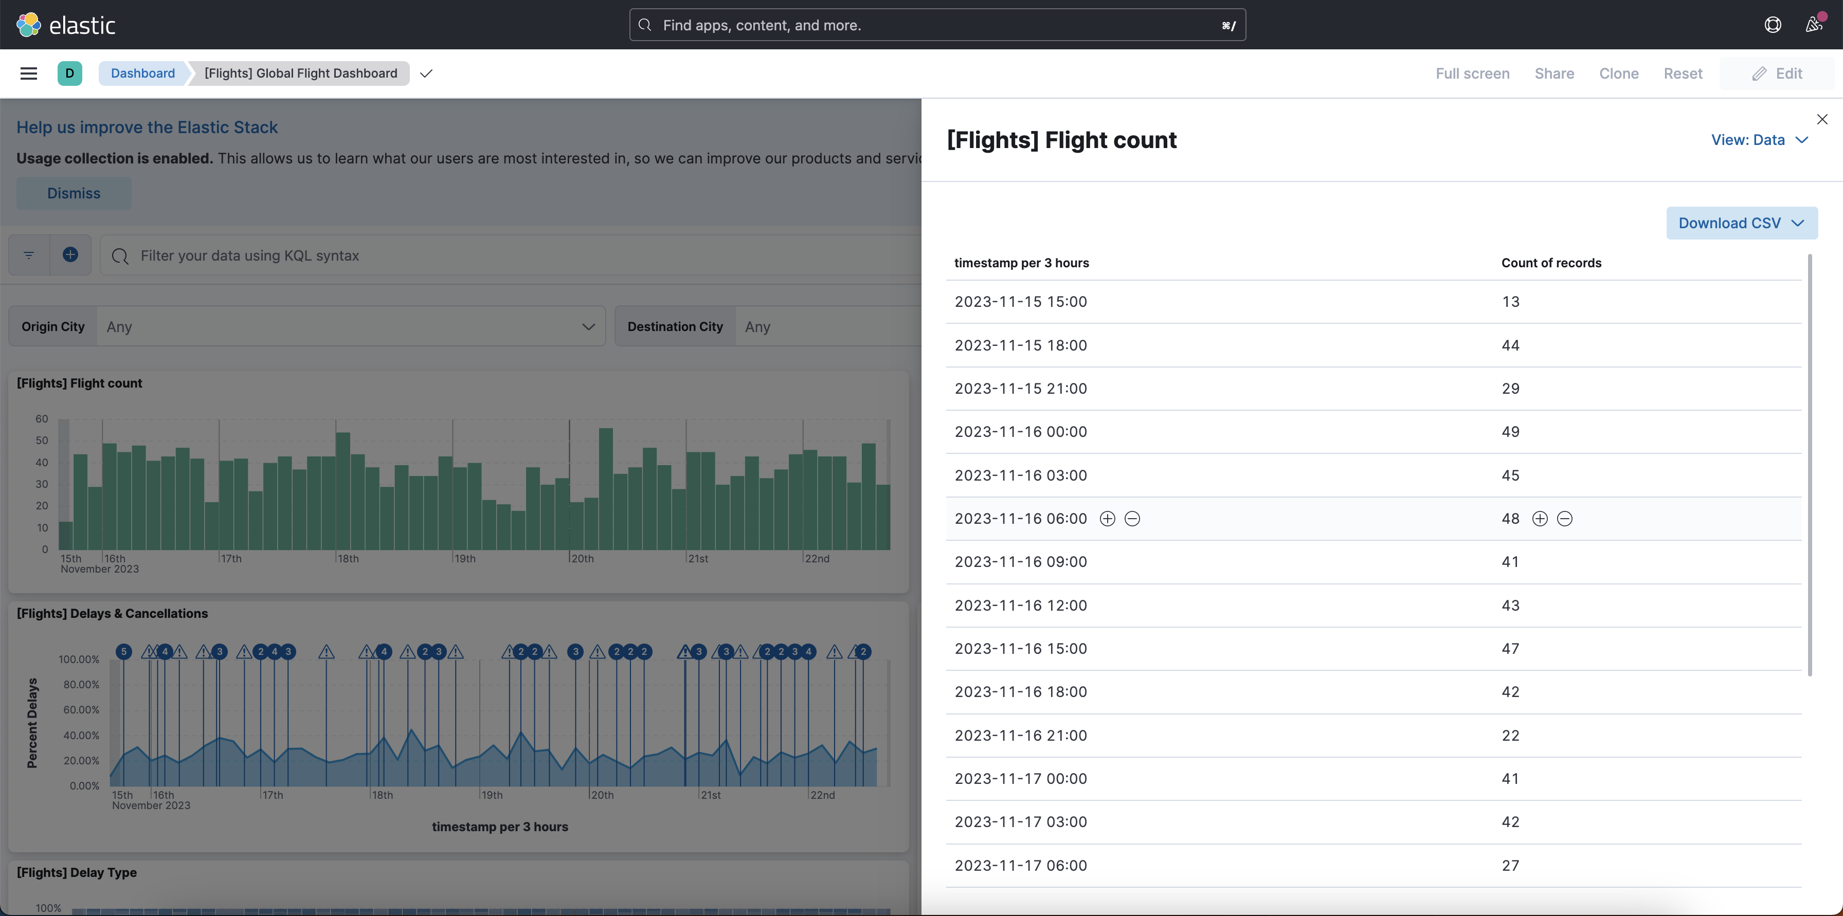Viewport: 1843px width, 916px height.
Task: Open the Download CSV dropdown
Action: 1741,223
